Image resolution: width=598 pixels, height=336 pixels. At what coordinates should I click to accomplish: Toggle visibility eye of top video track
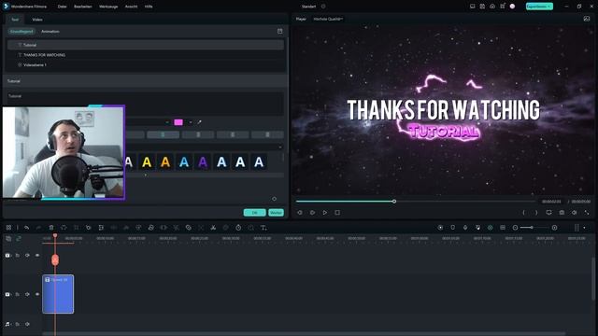click(37, 255)
